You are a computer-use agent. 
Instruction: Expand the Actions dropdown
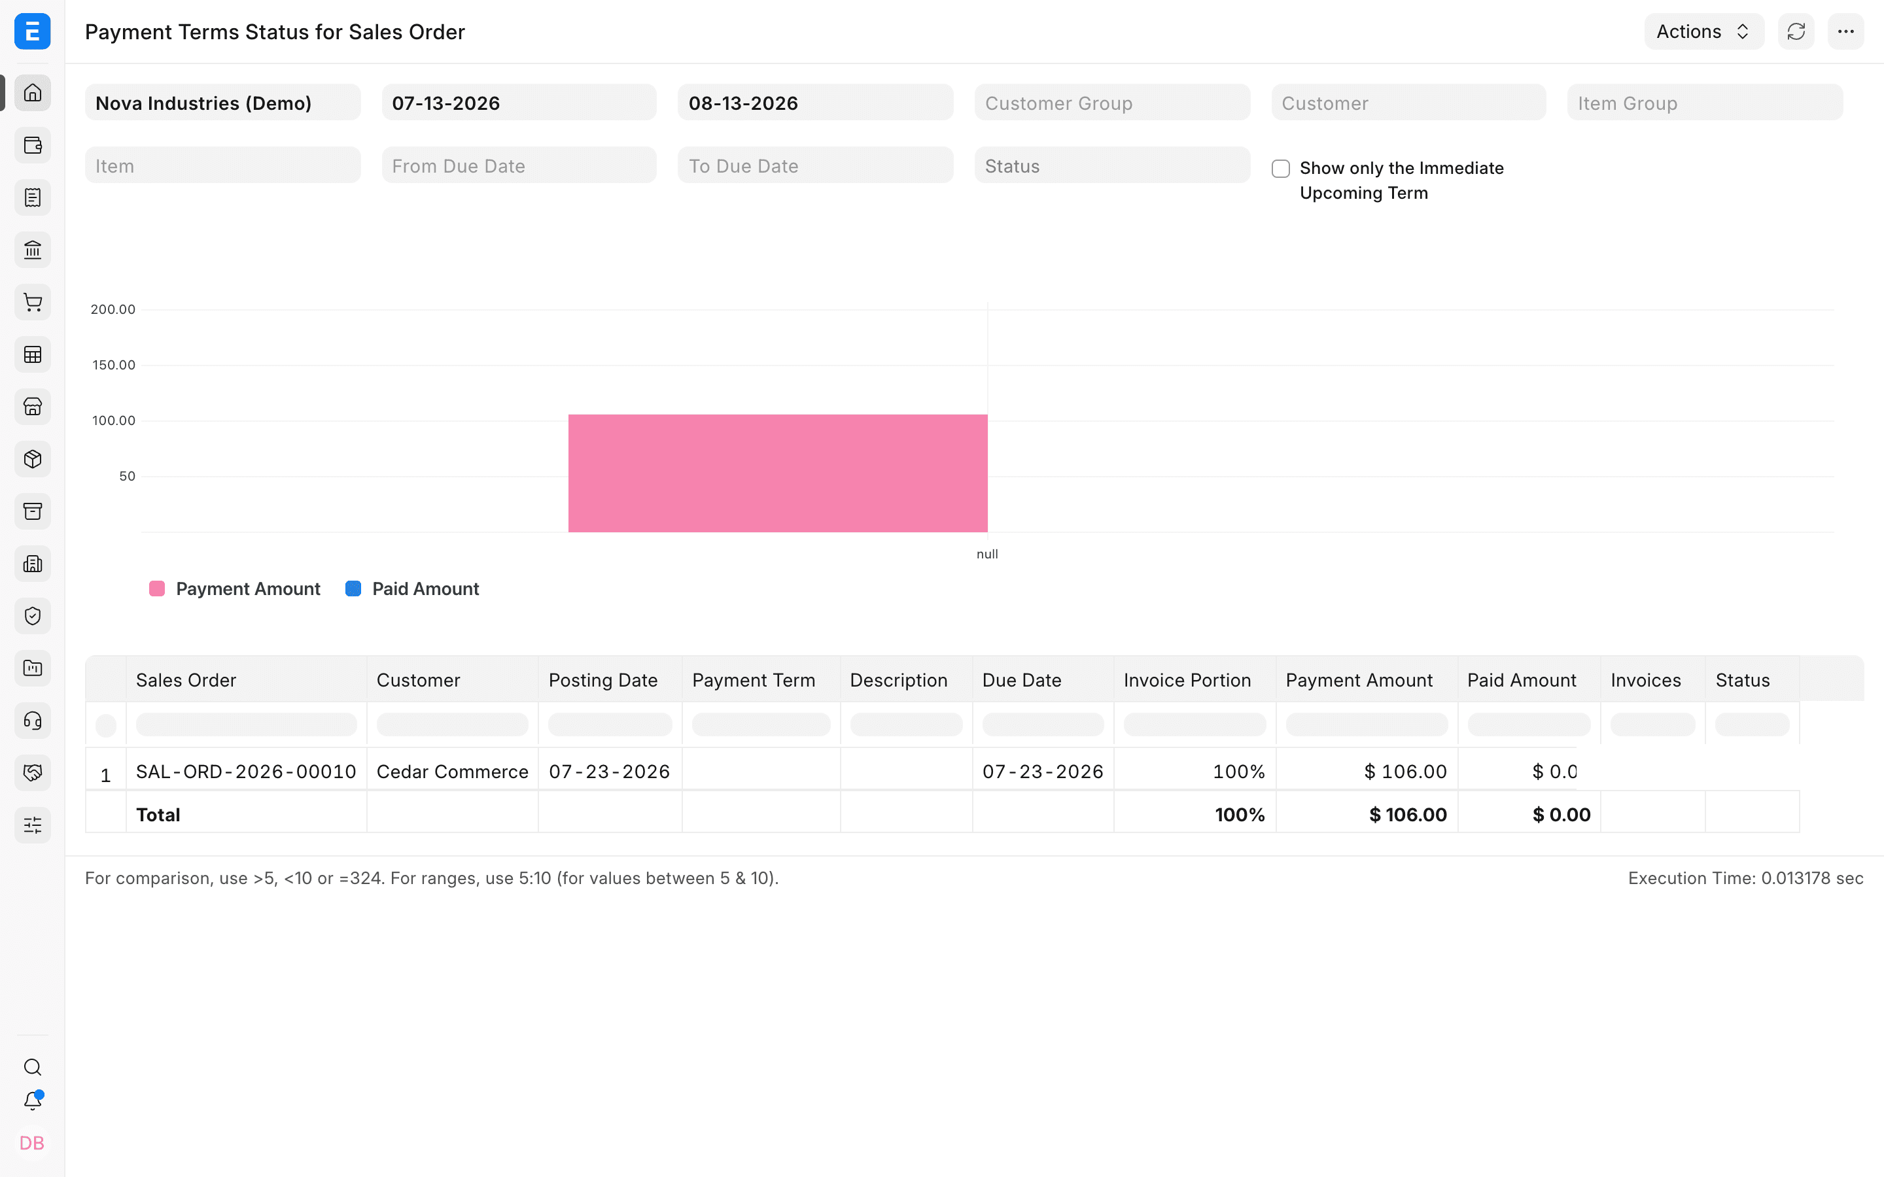(x=1703, y=32)
